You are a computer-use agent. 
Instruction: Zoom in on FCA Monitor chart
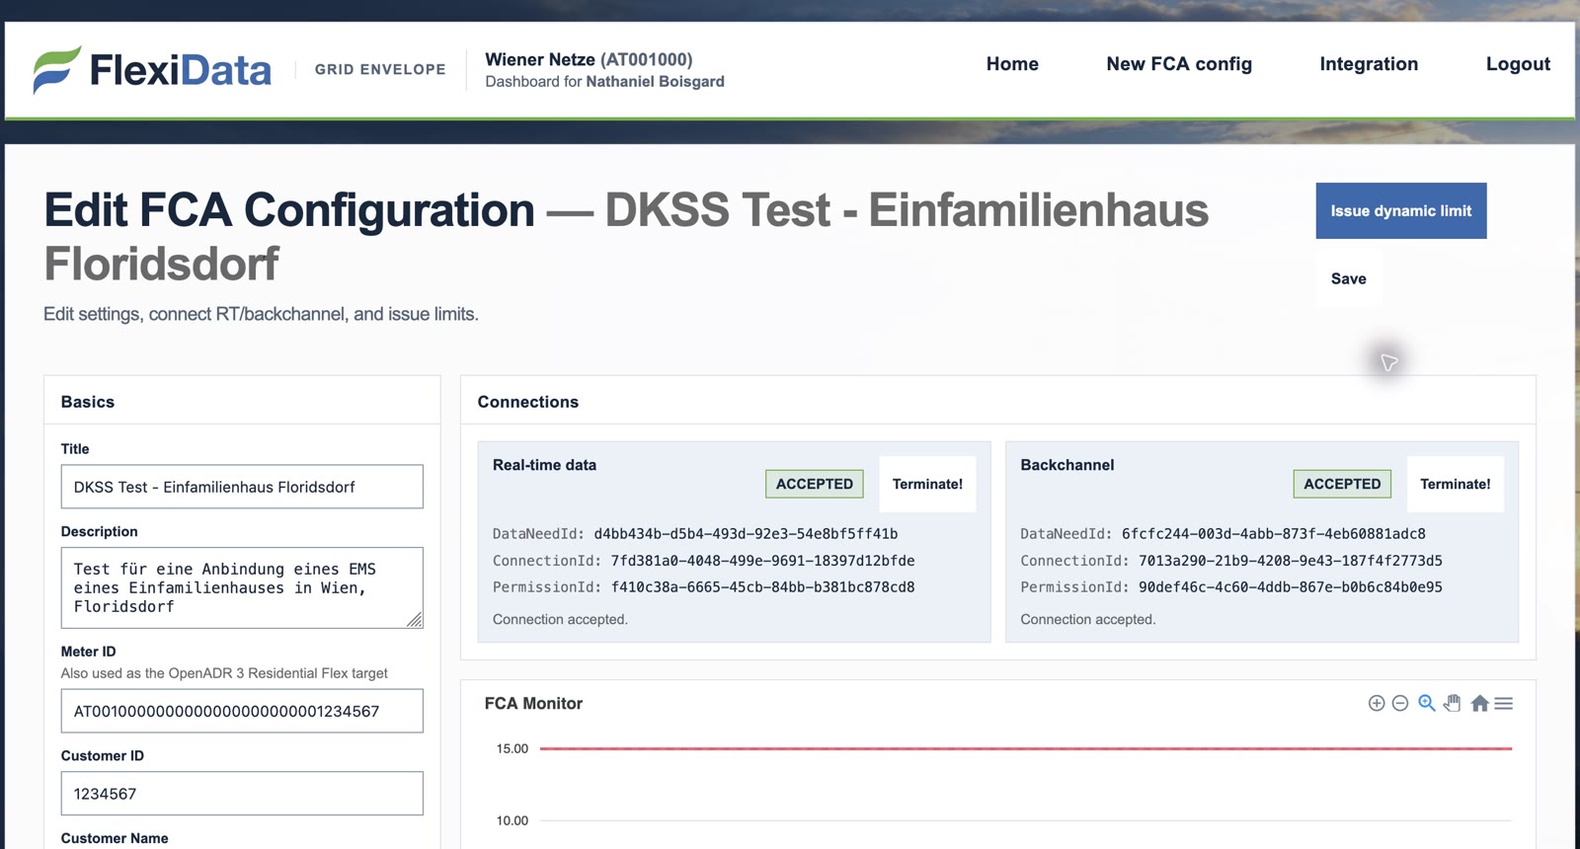click(1376, 703)
